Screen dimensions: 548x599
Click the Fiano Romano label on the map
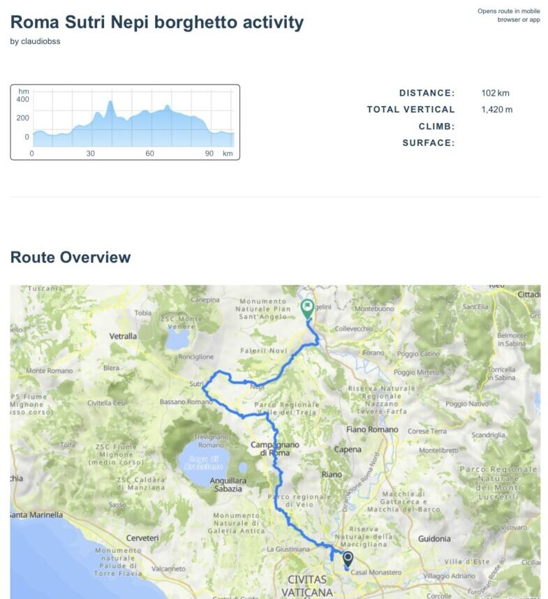tap(372, 430)
